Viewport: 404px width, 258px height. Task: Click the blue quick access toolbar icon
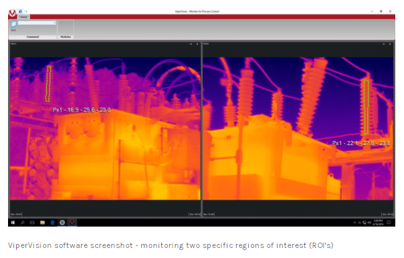[21, 11]
